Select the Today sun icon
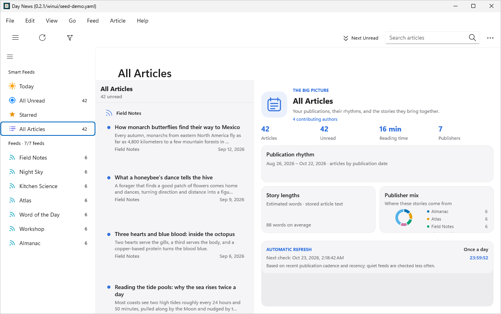 pyautogui.click(x=12, y=86)
